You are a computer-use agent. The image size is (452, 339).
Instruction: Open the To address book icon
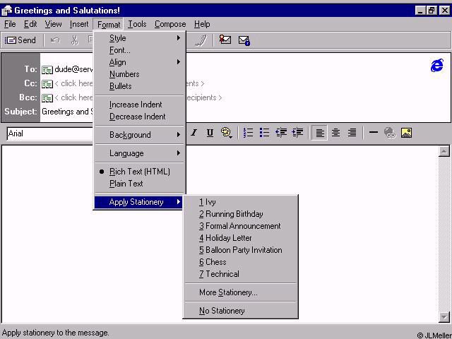(x=47, y=70)
